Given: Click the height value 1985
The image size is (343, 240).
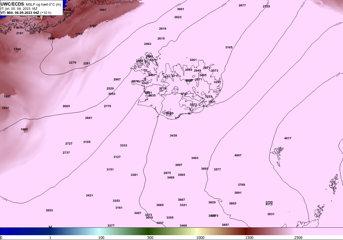Looking at the screenshot, I should 24,129.
